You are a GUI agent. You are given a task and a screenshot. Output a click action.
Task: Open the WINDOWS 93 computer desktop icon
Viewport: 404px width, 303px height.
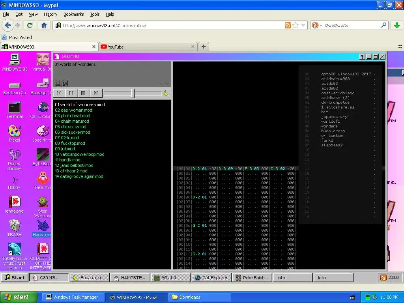pos(15,62)
